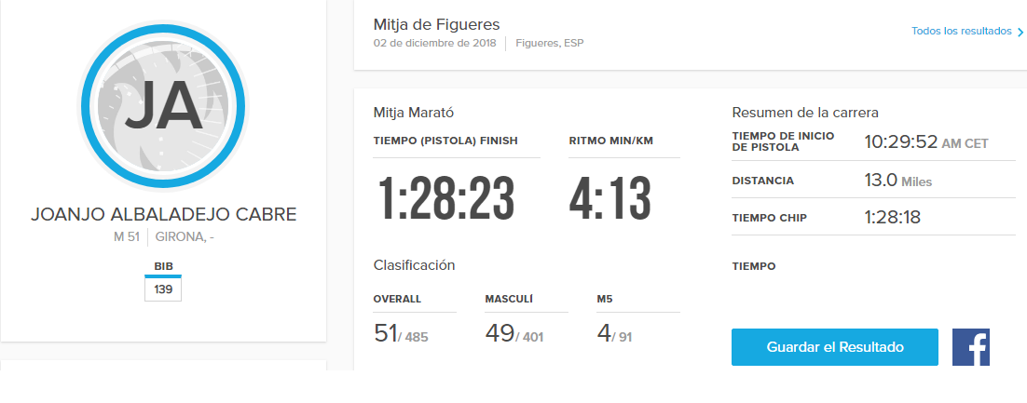Click the arrow beside Todos los resultados
The height and width of the screenshot is (403, 1027).
point(1020,32)
